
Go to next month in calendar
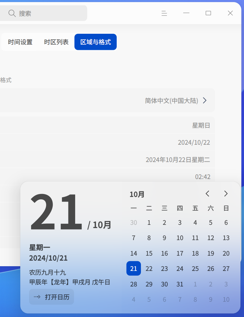(226, 194)
